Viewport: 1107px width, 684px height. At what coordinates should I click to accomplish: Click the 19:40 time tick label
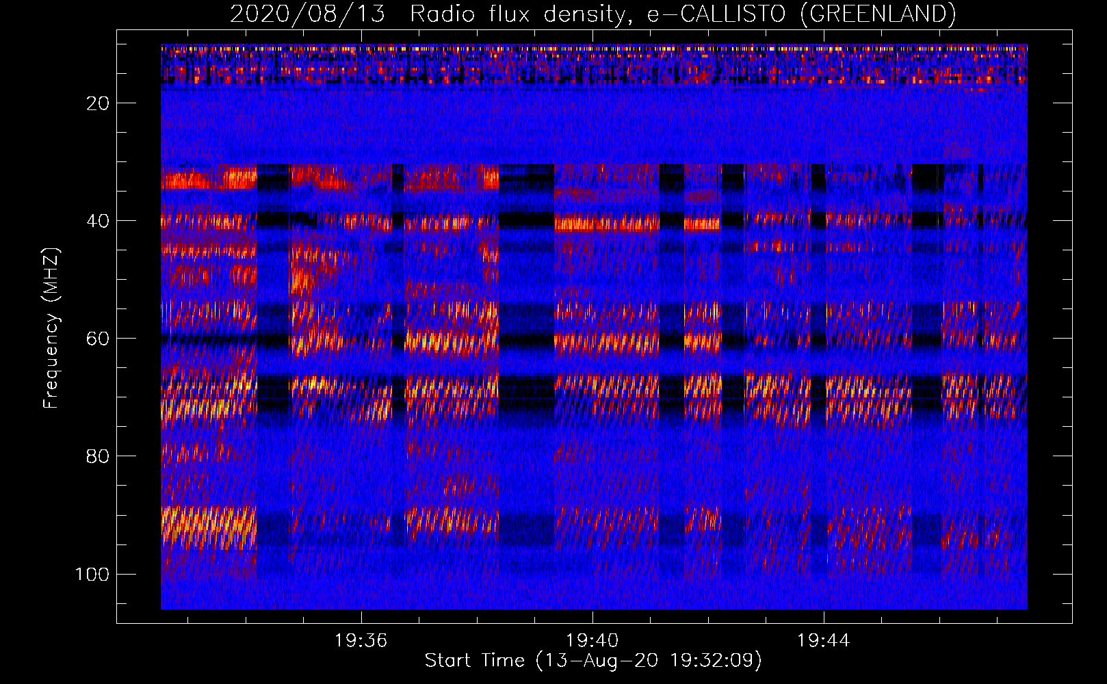point(592,641)
